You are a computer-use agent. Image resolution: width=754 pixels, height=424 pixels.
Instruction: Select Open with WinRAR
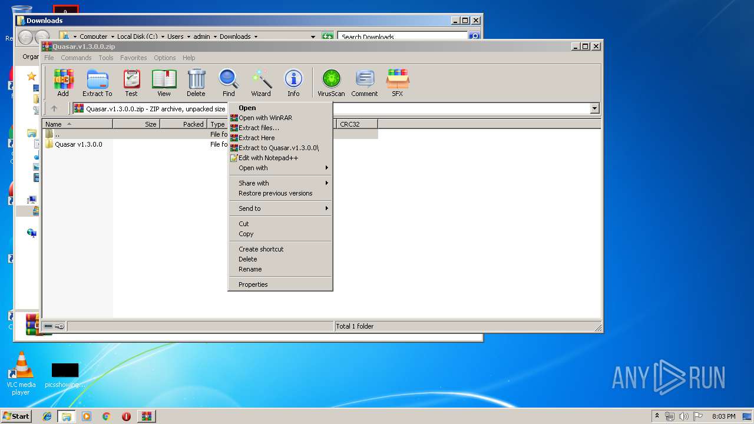[x=280, y=118]
